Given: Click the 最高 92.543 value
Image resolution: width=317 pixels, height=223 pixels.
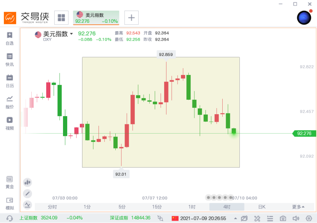Looking at the screenshot, I should [x=133, y=33].
